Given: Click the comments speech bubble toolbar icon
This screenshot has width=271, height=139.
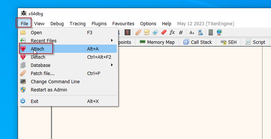Looking at the screenshot, I should point(147,32).
